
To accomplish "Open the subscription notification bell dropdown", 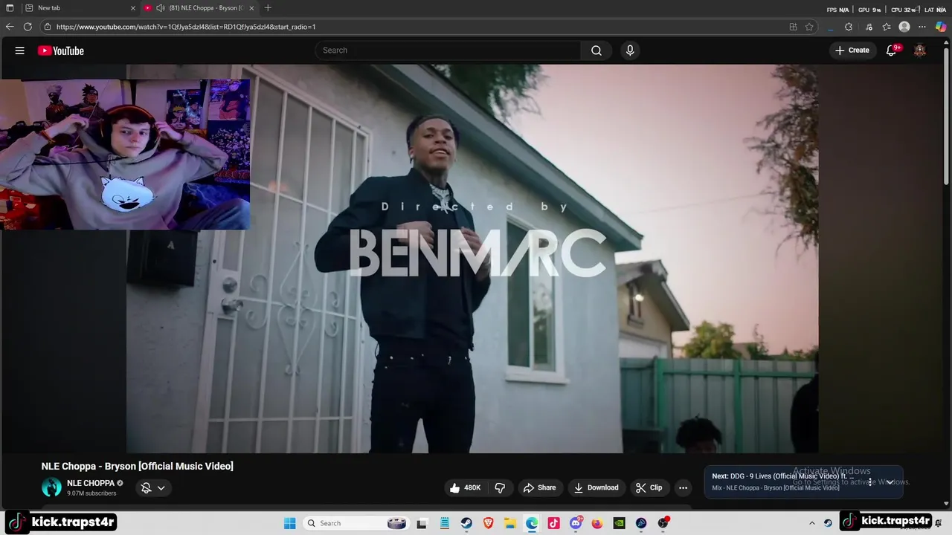I will point(153,487).
